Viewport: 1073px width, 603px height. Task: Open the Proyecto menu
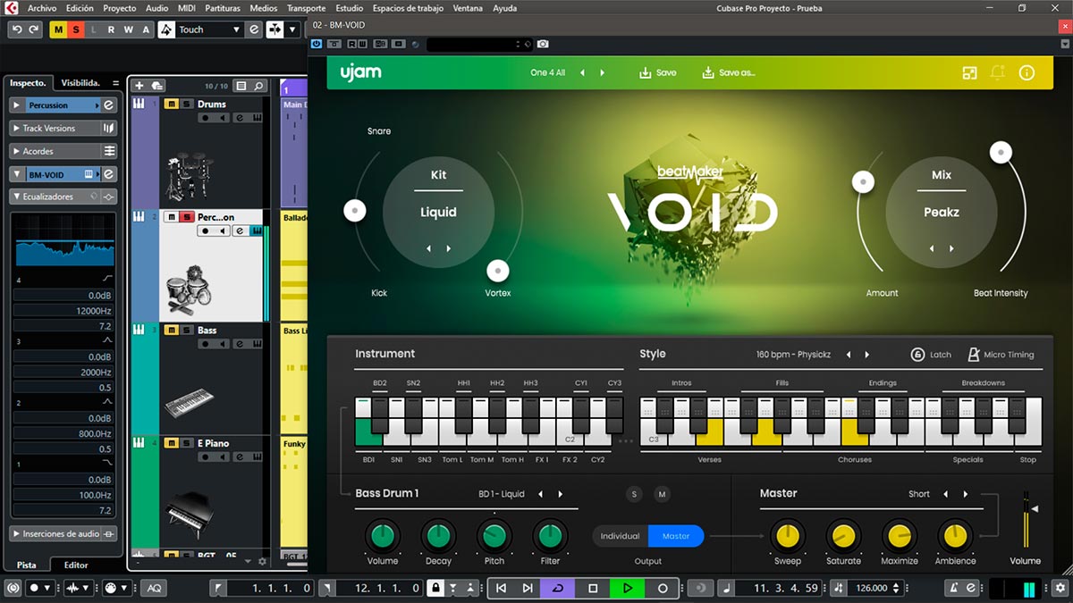pos(119,8)
